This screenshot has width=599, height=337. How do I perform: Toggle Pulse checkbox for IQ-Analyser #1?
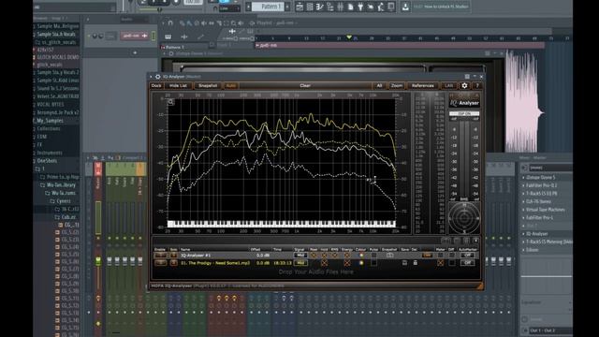pos(373,256)
